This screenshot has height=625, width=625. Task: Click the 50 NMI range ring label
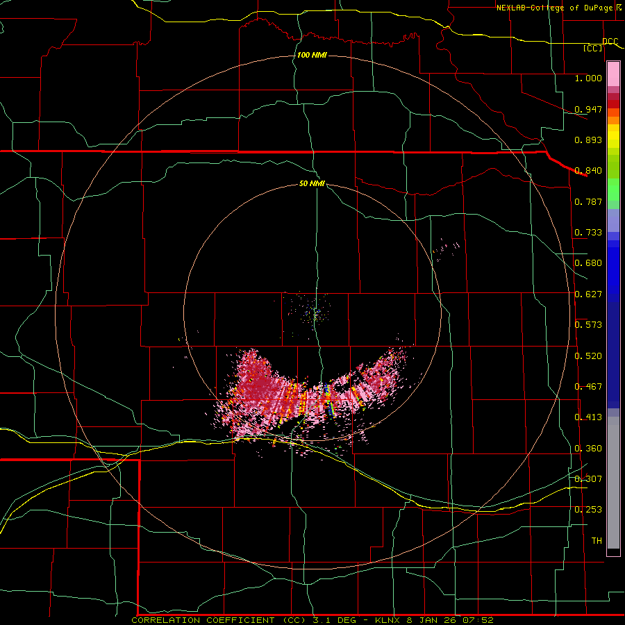[x=312, y=184]
